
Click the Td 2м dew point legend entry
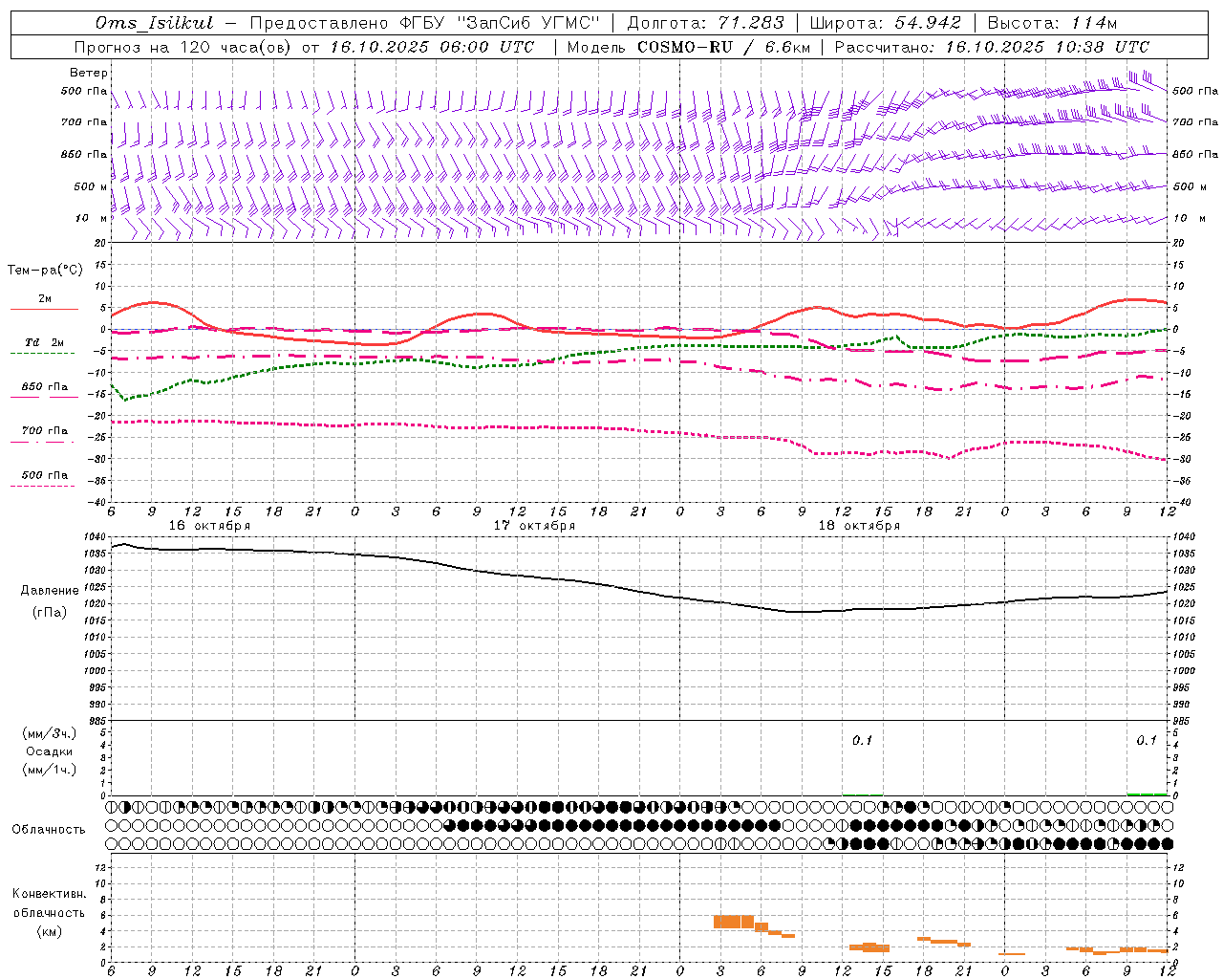tap(45, 342)
